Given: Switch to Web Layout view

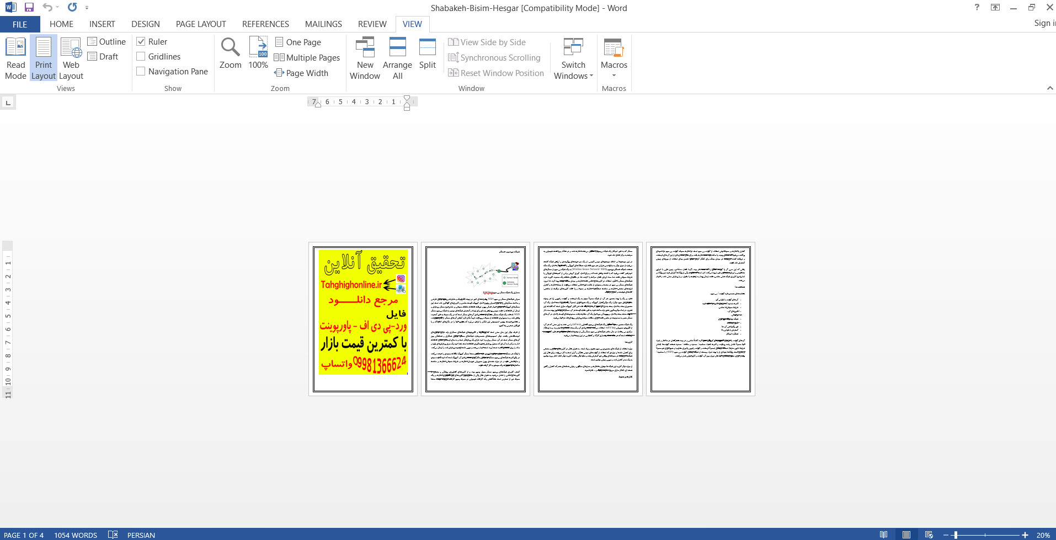Looking at the screenshot, I should 71,58.
